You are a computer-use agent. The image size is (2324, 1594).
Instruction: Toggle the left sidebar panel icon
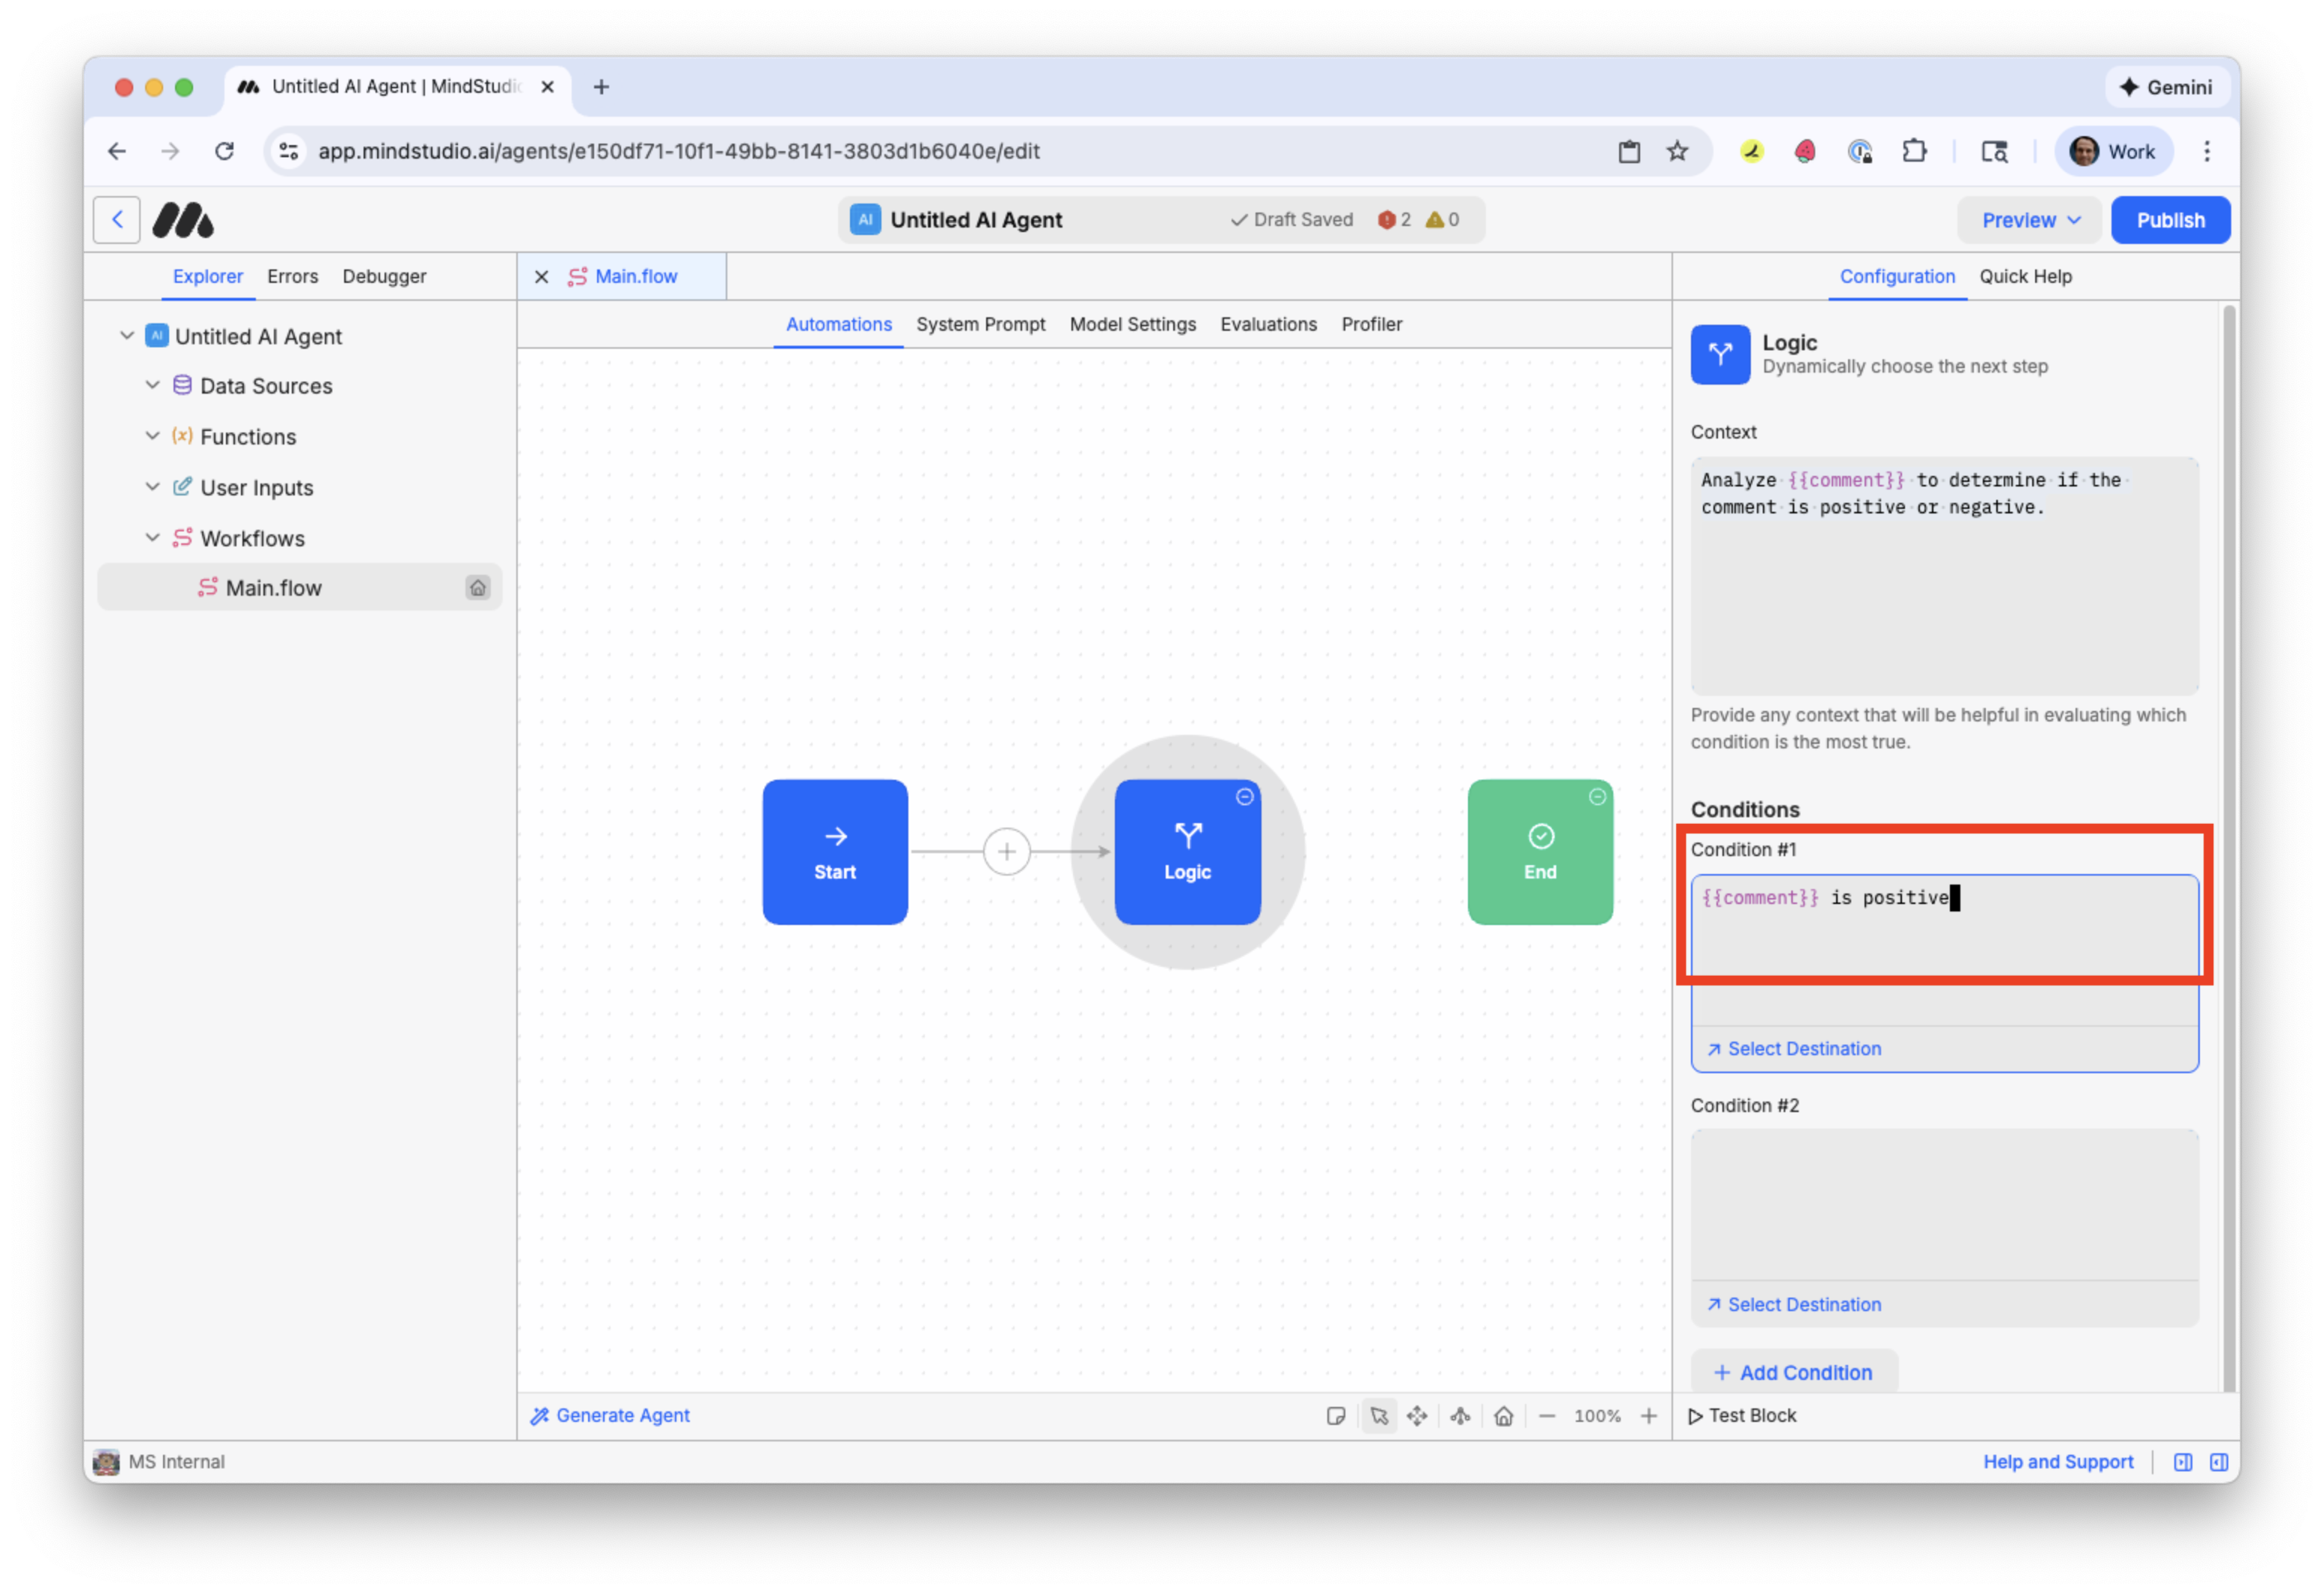click(x=2183, y=1462)
